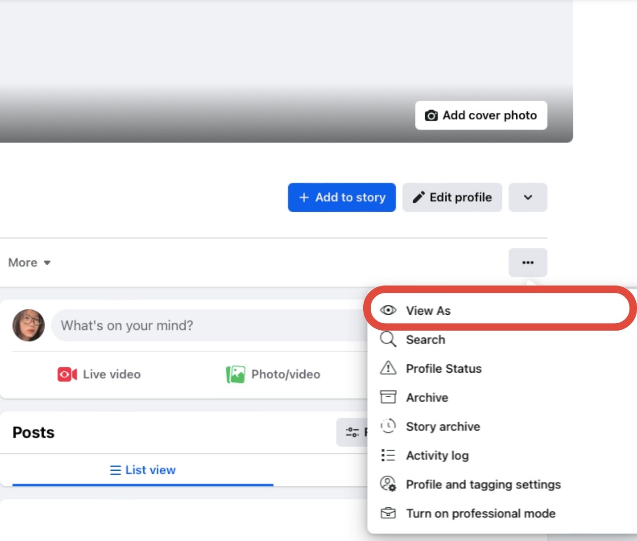Click the Activity log list icon

coord(388,455)
